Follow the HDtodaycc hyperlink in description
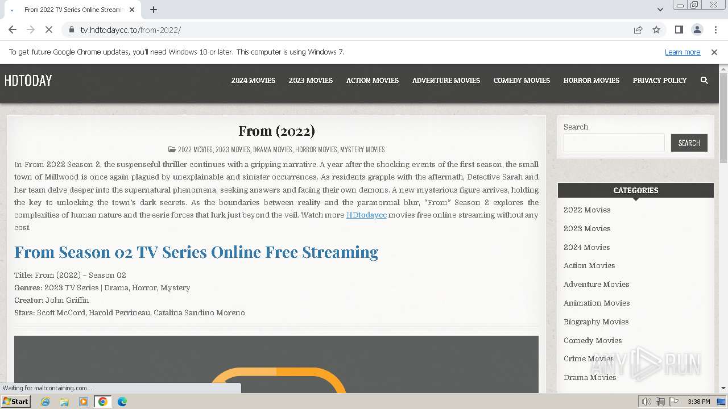This screenshot has width=728, height=409. [366, 215]
